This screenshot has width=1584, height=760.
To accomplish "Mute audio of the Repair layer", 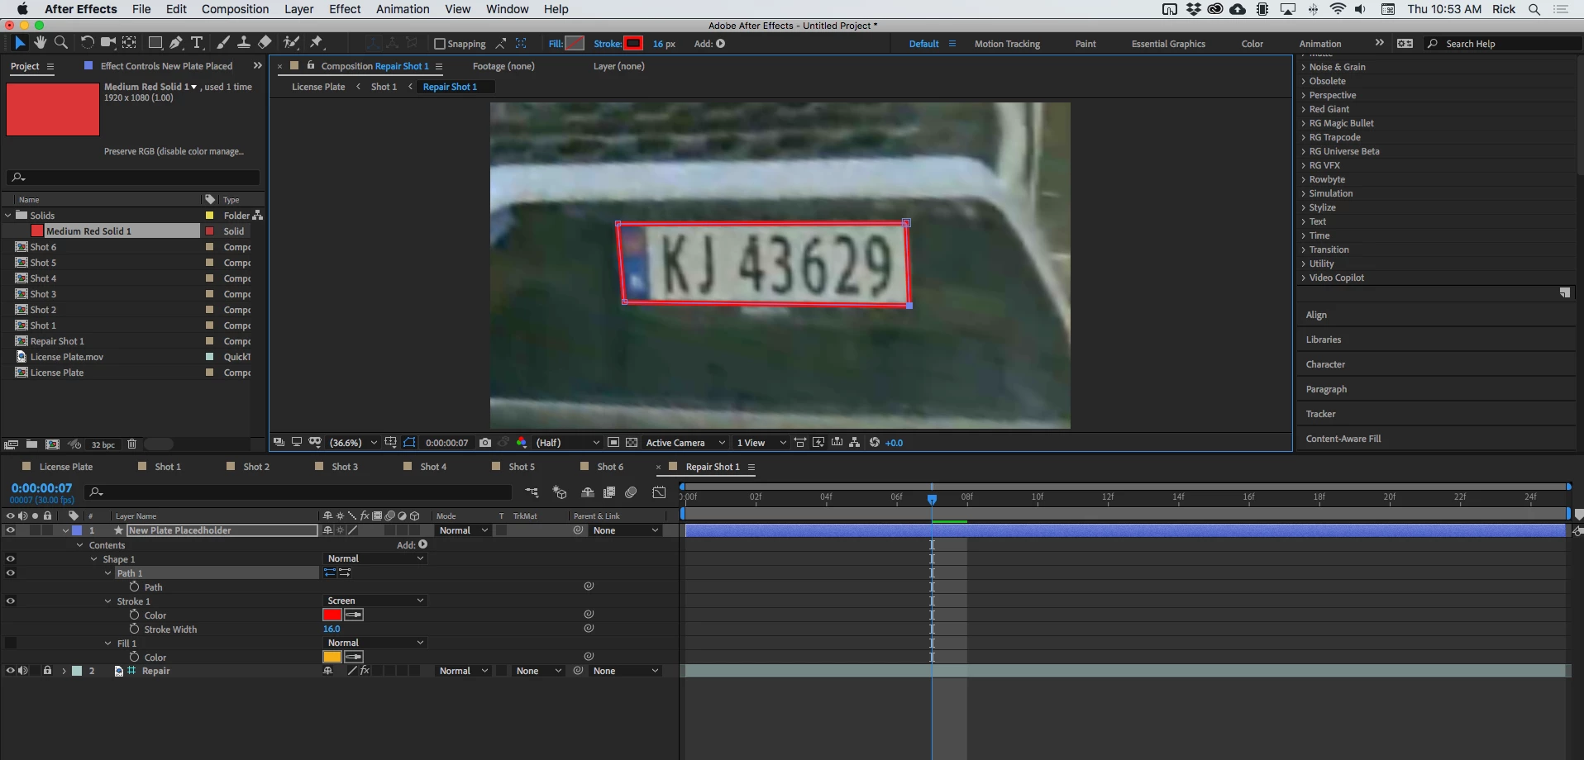I will tap(23, 671).
